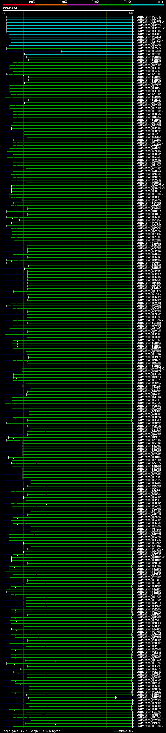Click hit label UniRef100_Q1XIR9

click(149, 637)
